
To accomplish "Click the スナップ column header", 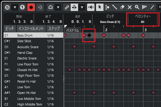I will [54, 29].
